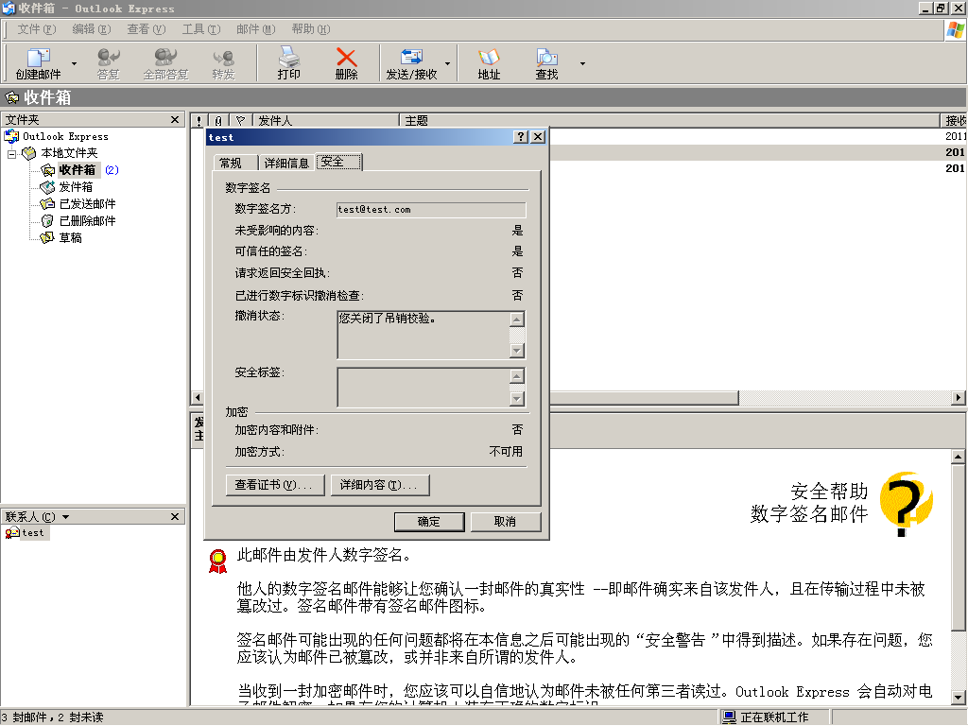
Task: Click the 取消 button
Action: click(x=505, y=522)
